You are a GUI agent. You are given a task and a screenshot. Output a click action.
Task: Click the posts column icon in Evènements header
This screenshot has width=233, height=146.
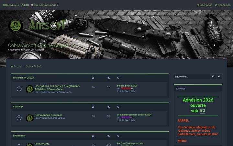pos(109,136)
